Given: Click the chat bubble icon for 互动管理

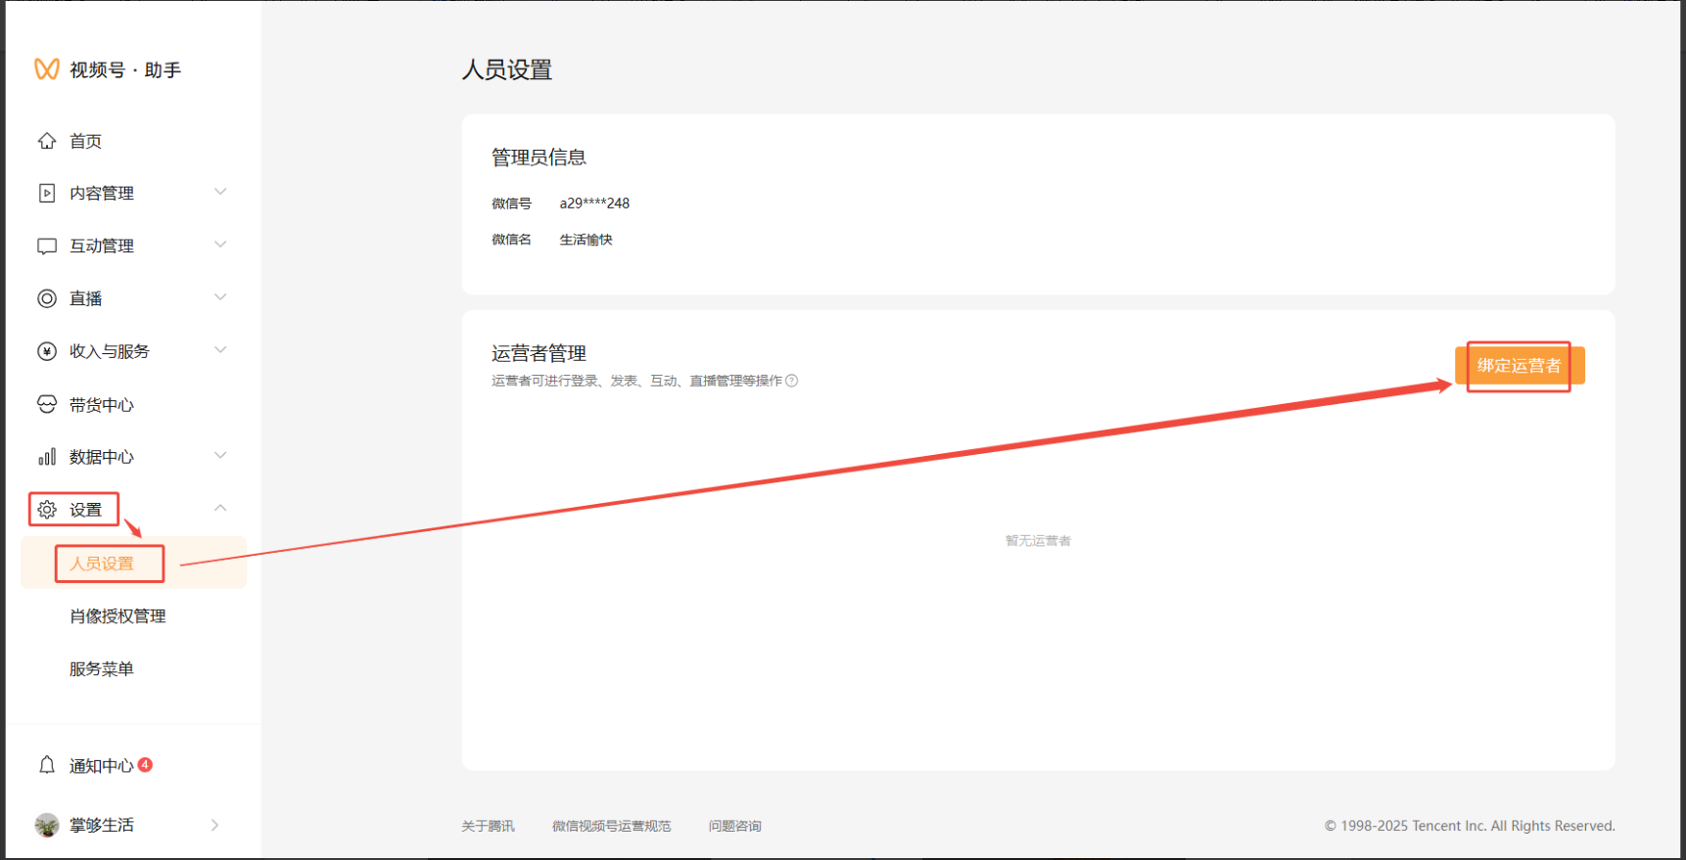Looking at the screenshot, I should [47, 246].
